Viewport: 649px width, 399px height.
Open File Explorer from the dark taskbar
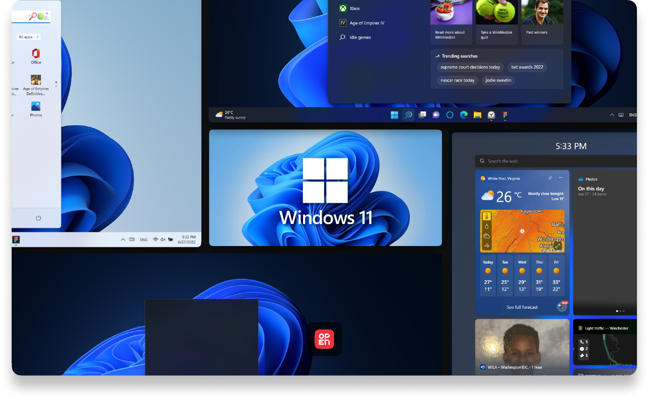tap(478, 115)
